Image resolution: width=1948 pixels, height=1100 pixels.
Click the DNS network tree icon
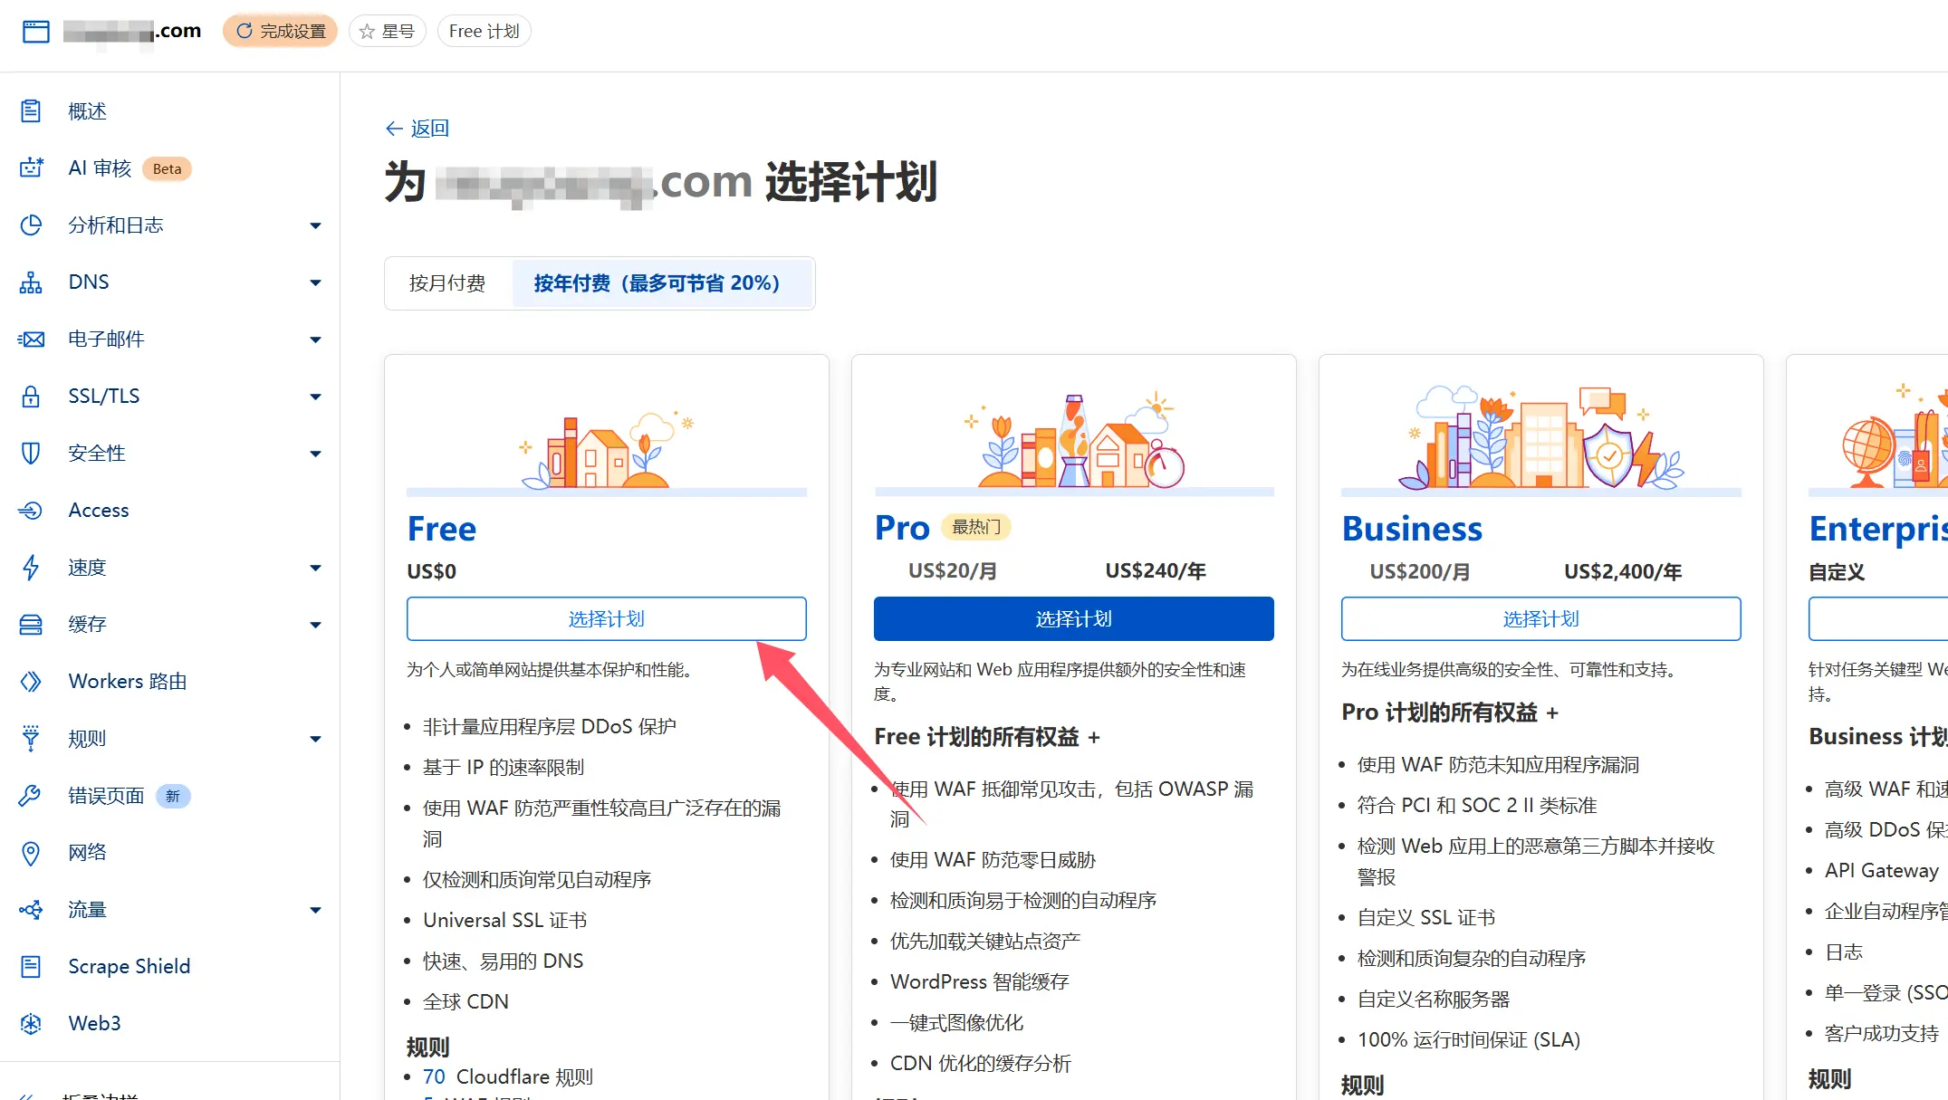pos(31,282)
